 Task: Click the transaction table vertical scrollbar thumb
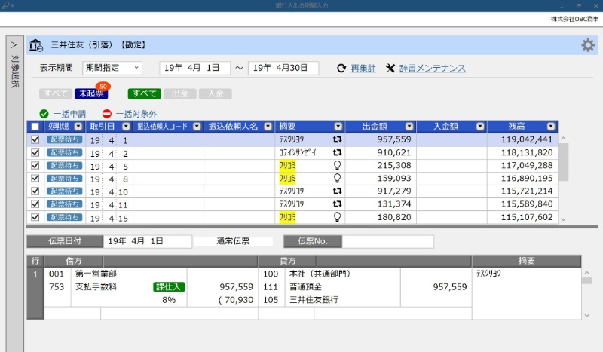point(563,162)
